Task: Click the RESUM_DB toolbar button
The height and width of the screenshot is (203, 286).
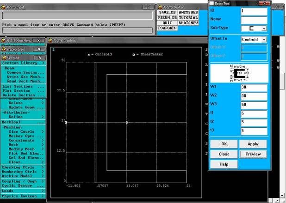Action: pyautogui.click(x=167, y=18)
